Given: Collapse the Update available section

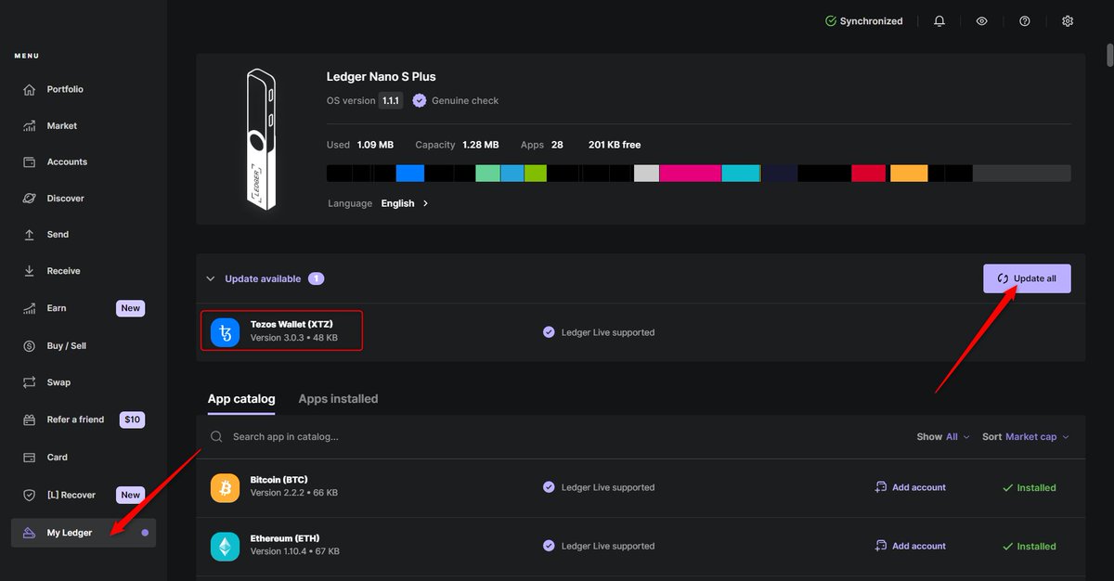Looking at the screenshot, I should point(209,278).
